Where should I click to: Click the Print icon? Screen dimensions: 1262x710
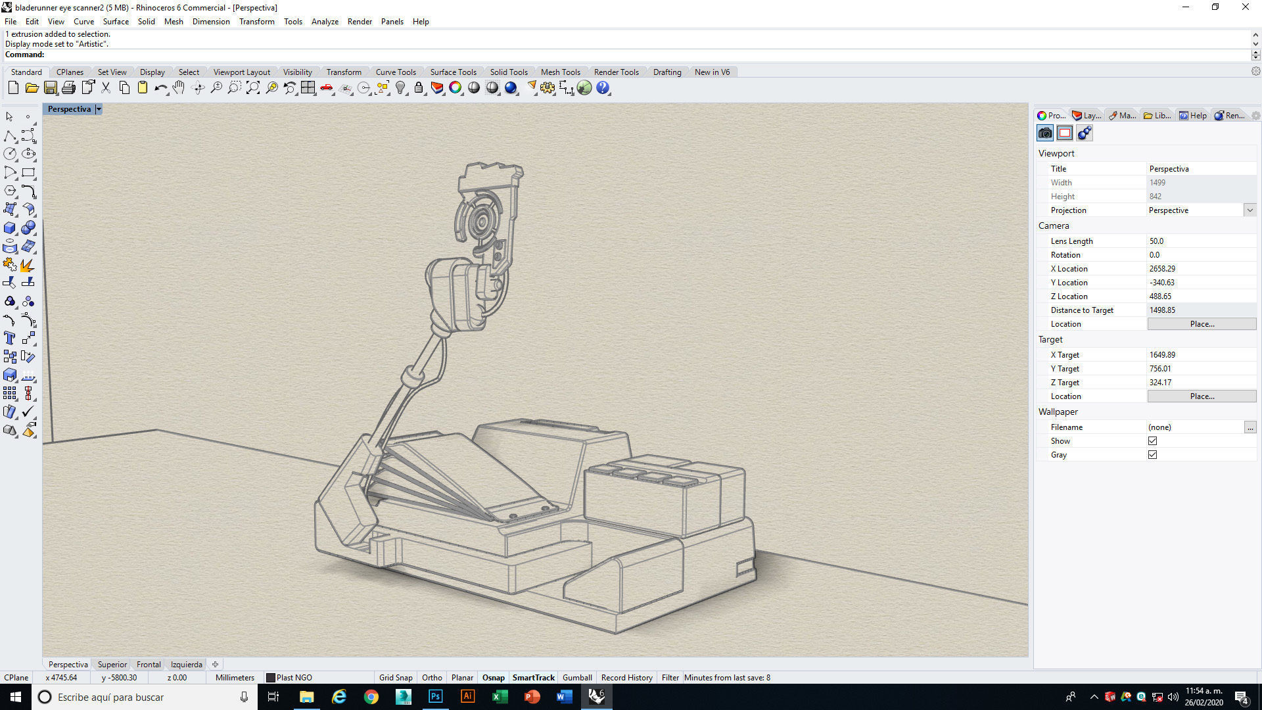[x=68, y=87]
